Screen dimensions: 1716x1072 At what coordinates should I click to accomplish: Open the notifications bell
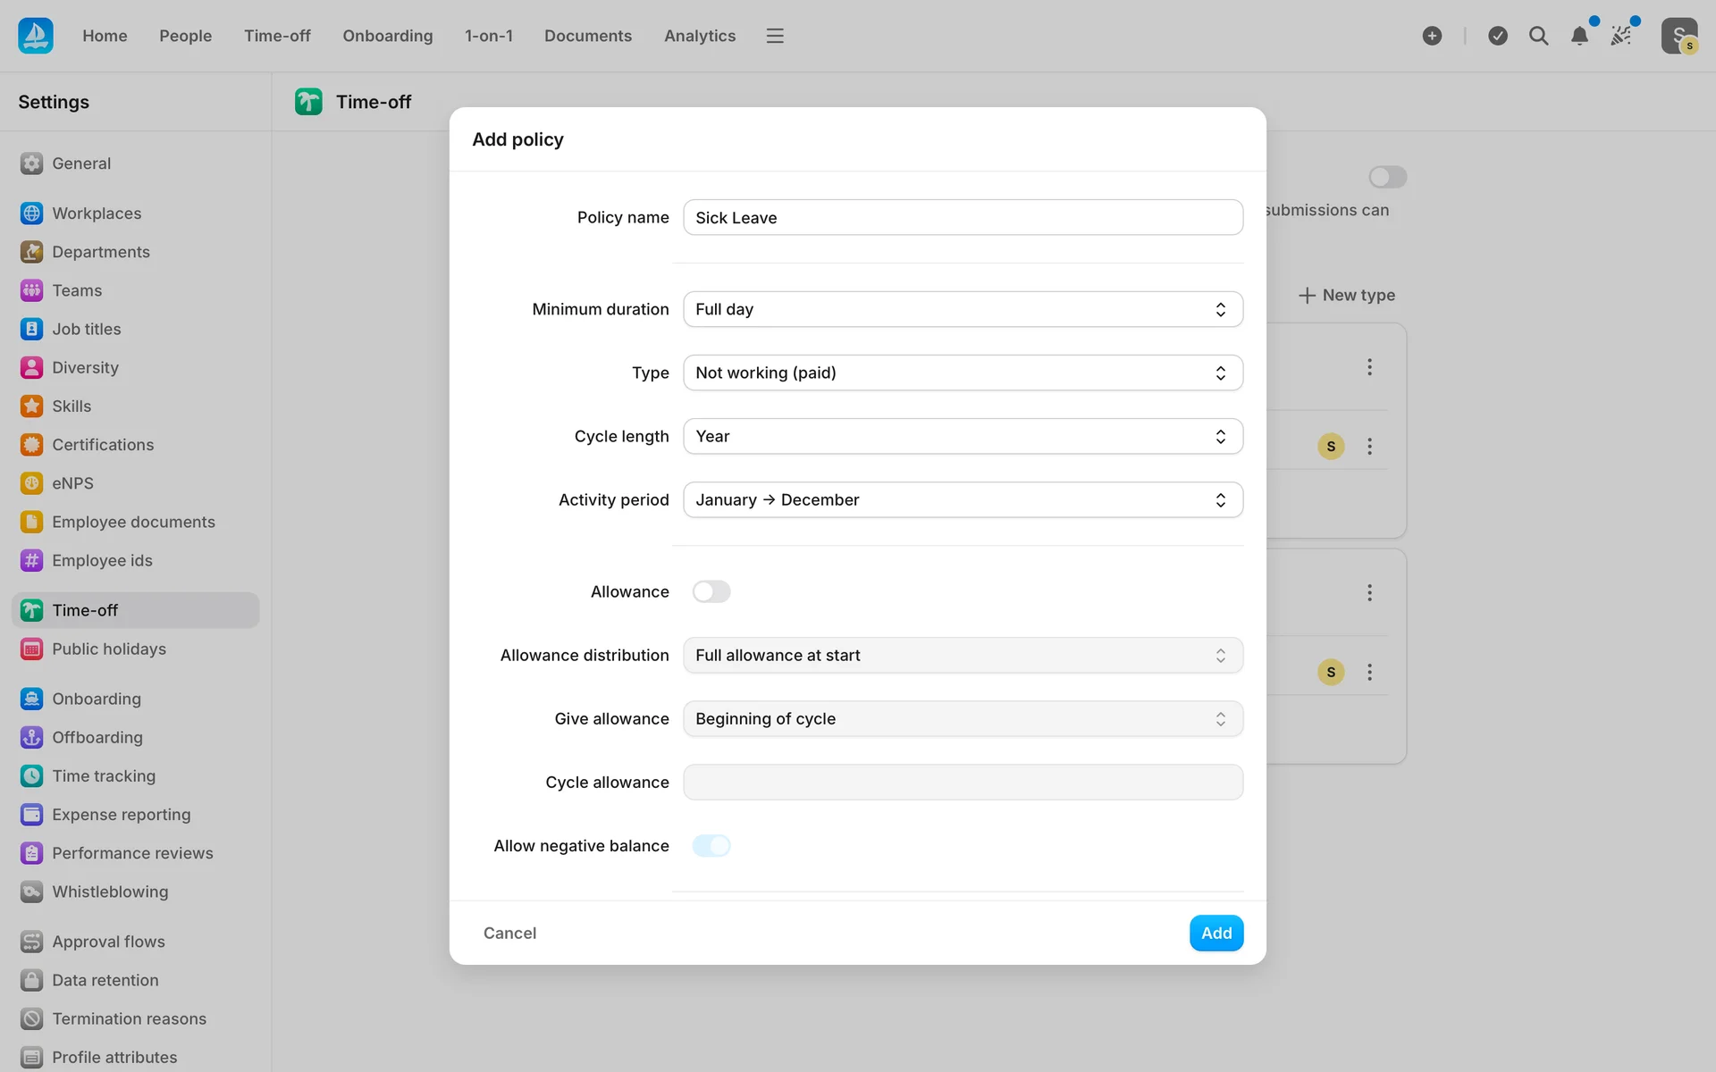[1579, 36]
